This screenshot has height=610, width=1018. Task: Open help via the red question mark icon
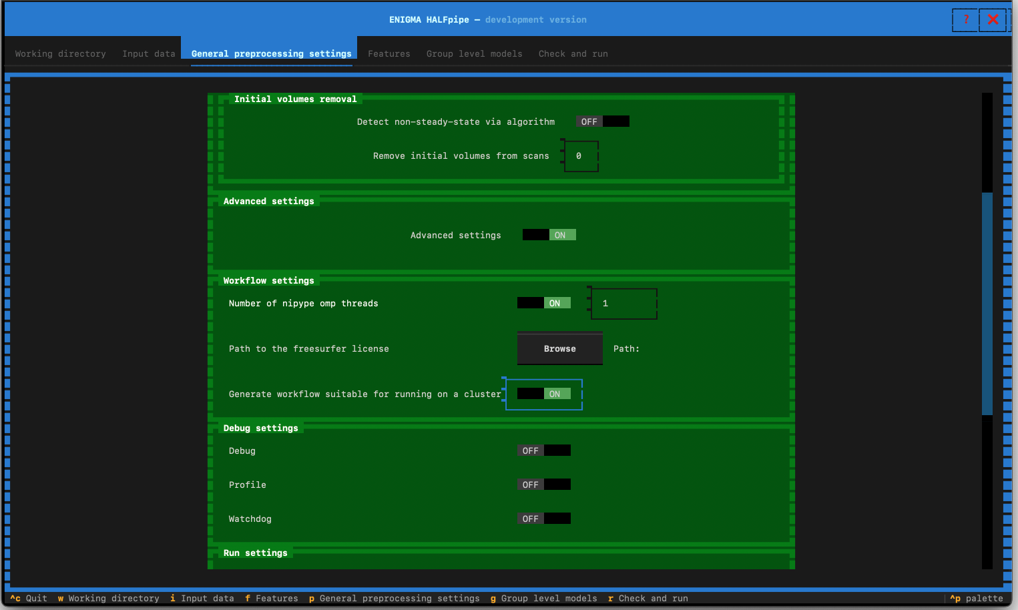pos(965,19)
